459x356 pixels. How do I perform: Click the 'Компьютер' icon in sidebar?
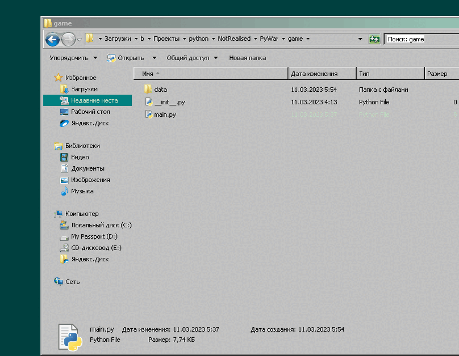[59, 214]
